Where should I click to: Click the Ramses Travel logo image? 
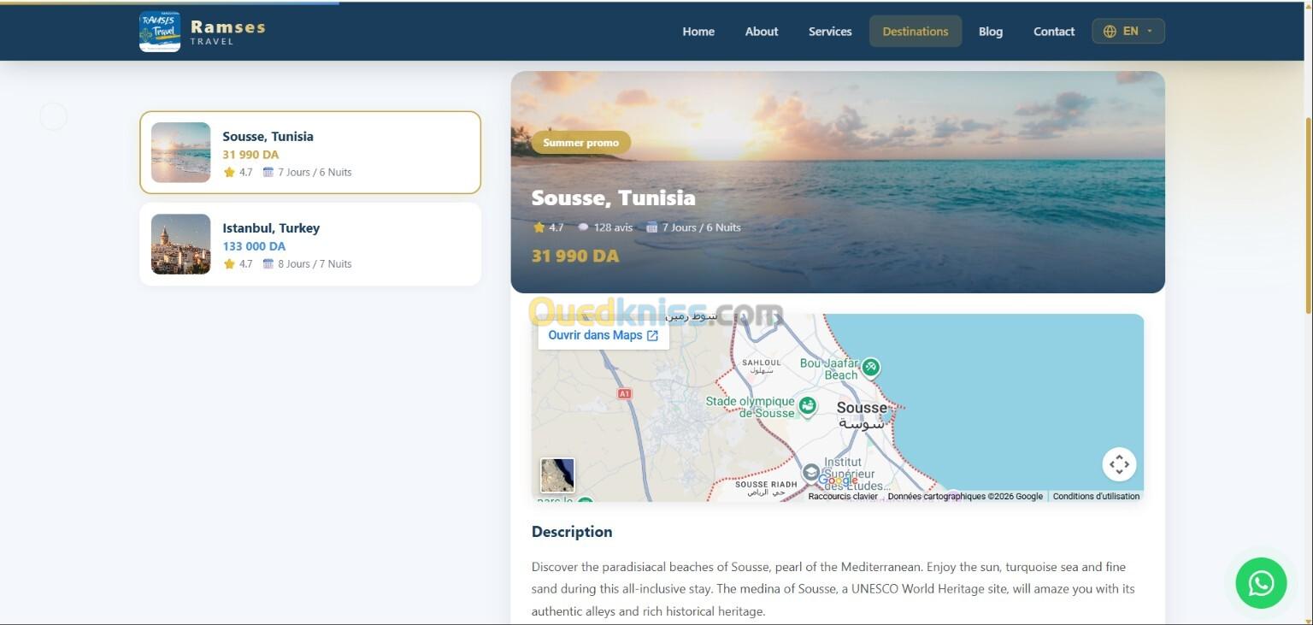coord(160,32)
